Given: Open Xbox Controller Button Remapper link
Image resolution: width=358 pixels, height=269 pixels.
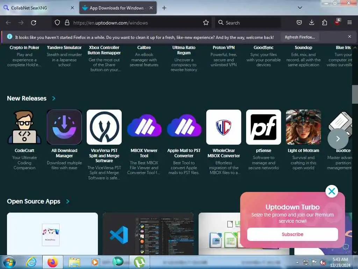Looking at the screenshot, I should pos(104,50).
